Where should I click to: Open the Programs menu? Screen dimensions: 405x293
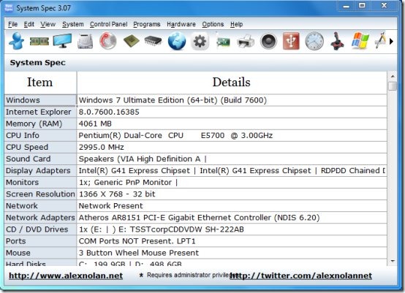point(147,24)
